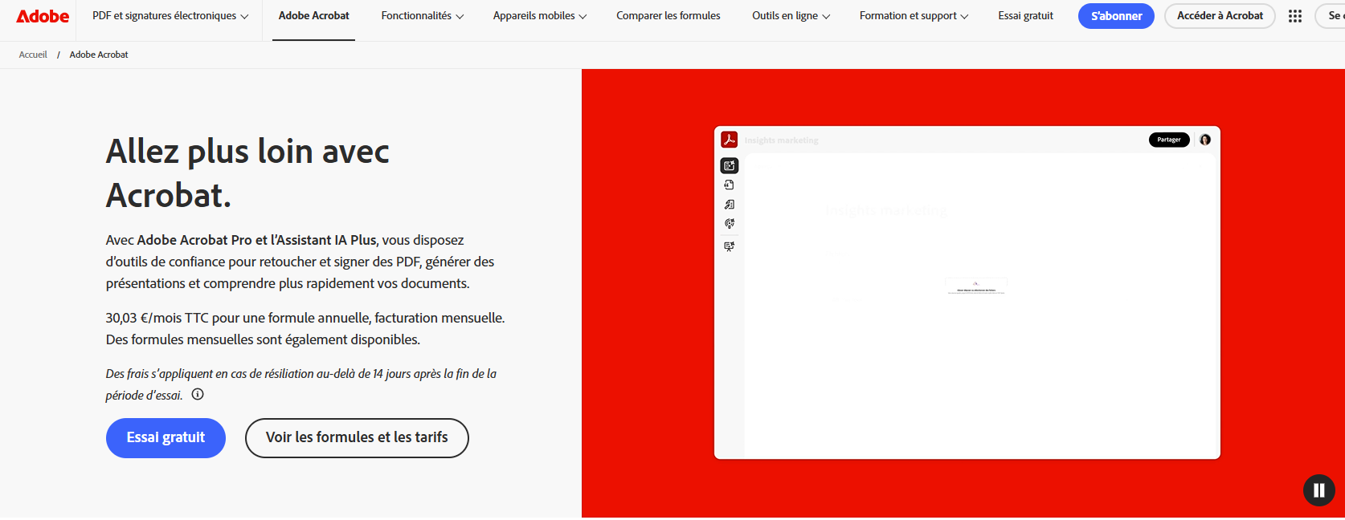Click the Acrobat app preview image

pyautogui.click(x=967, y=293)
